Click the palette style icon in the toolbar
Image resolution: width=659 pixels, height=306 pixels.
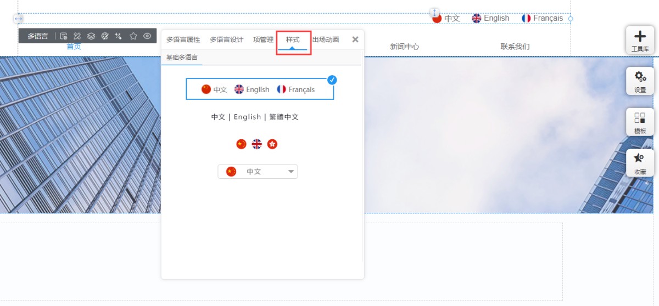[105, 36]
